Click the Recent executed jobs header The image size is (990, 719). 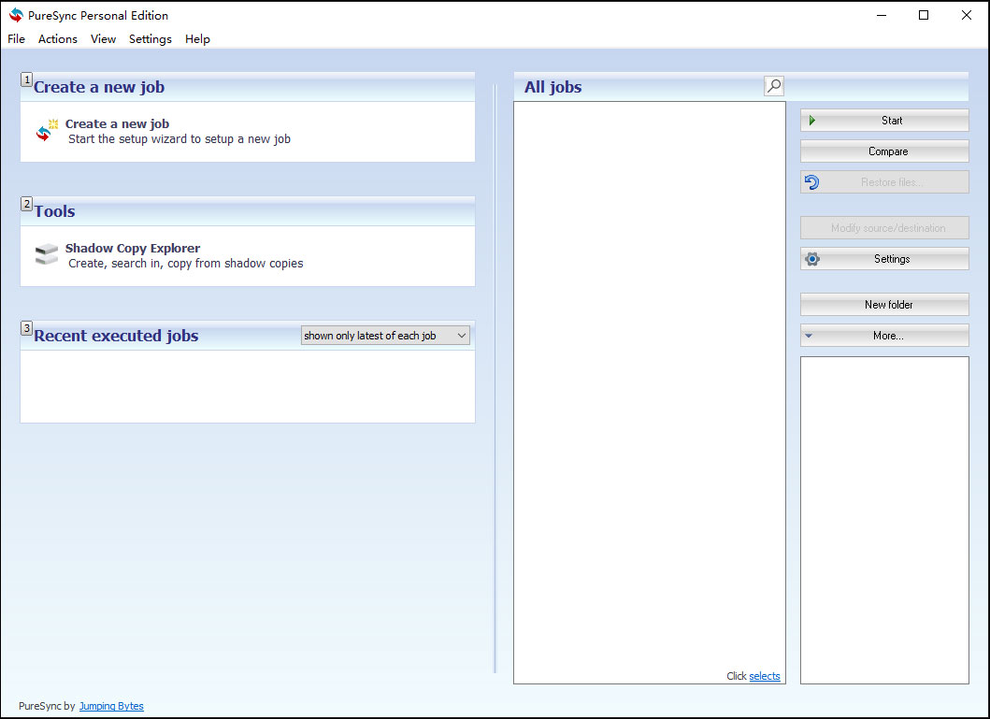[x=116, y=336]
